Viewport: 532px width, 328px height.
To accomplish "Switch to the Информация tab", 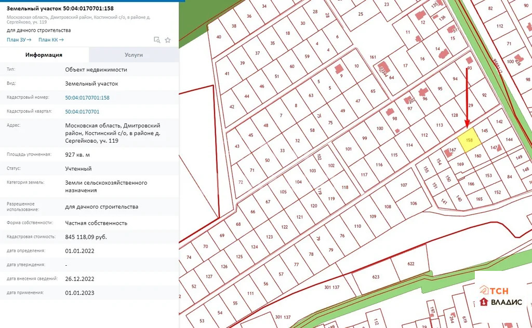I will [44, 55].
